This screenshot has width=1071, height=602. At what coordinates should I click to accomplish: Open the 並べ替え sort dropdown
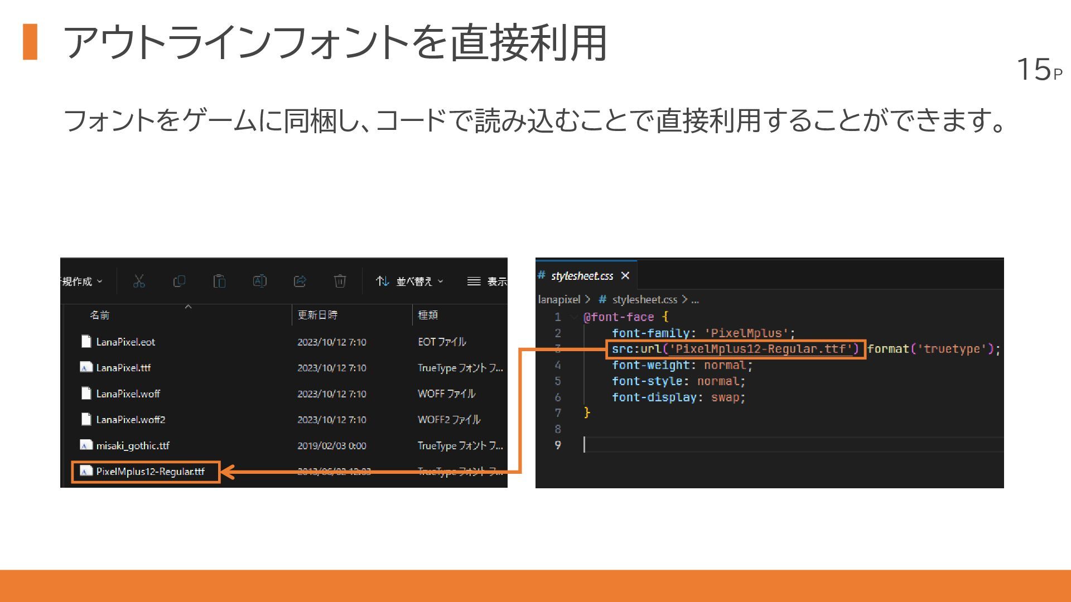pos(409,281)
